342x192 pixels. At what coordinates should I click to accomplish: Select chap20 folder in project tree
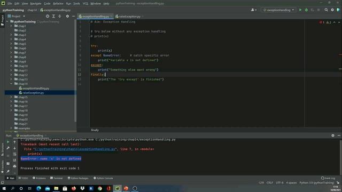tap(23, 119)
